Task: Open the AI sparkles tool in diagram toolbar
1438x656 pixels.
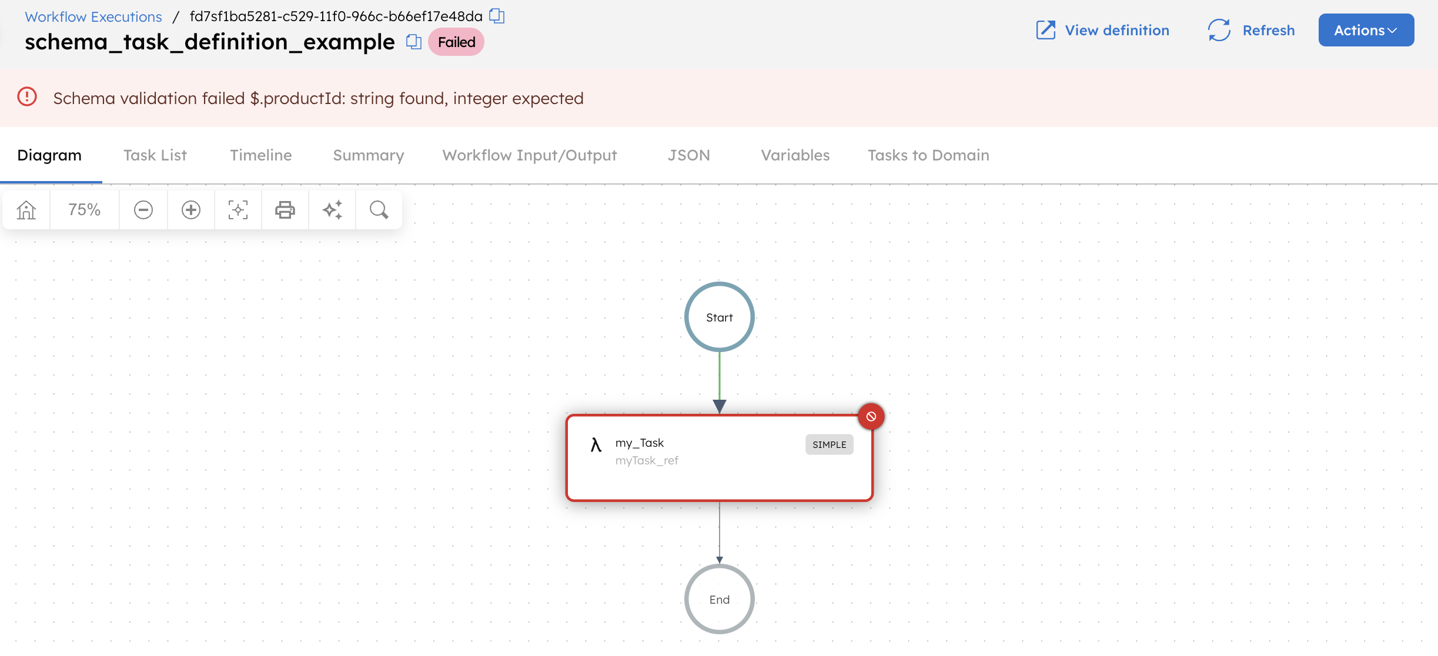Action: click(x=332, y=209)
